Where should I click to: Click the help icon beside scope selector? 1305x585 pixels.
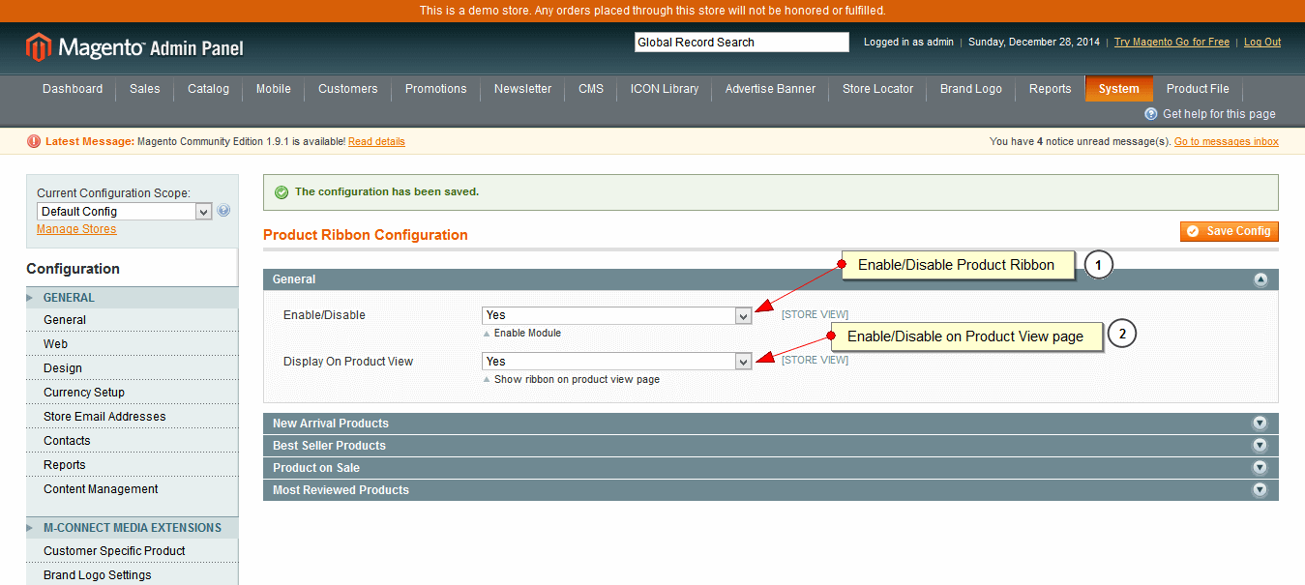[223, 211]
